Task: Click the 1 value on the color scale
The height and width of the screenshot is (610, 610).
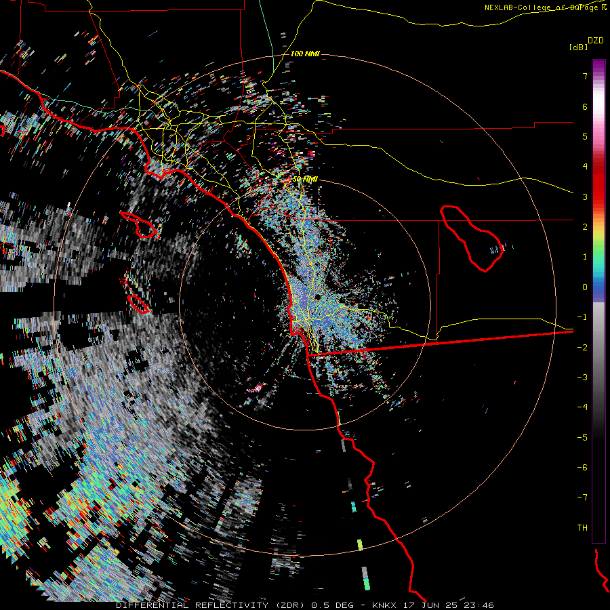Action: pos(585,257)
